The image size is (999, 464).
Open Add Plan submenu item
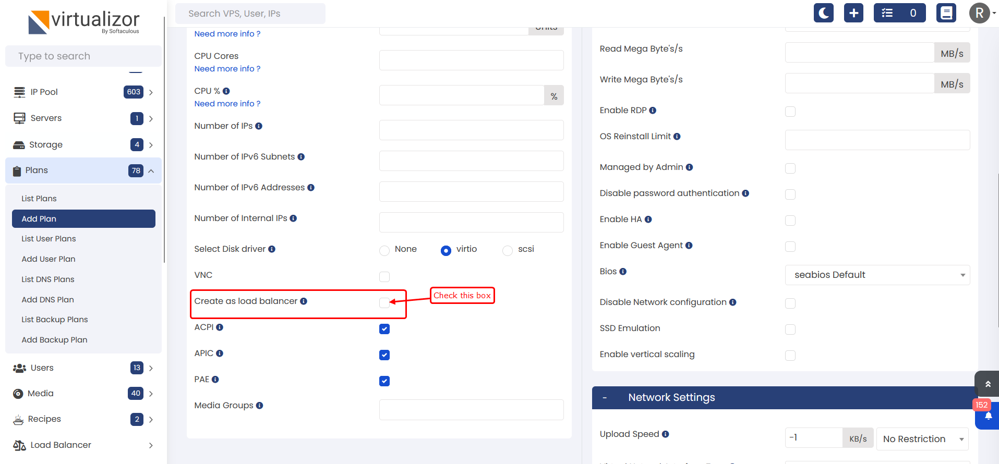pyautogui.click(x=83, y=219)
